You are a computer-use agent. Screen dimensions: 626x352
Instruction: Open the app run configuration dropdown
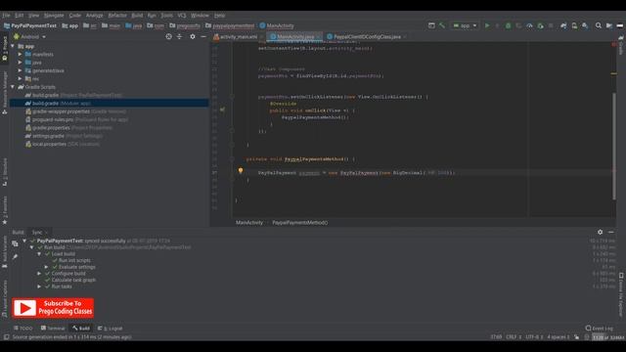465,25
